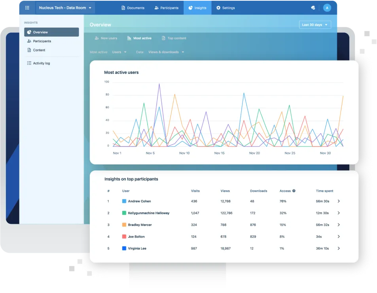The height and width of the screenshot is (293, 377).
Task: Click Virginia Lee's blue color swatch
Action: (x=124, y=248)
